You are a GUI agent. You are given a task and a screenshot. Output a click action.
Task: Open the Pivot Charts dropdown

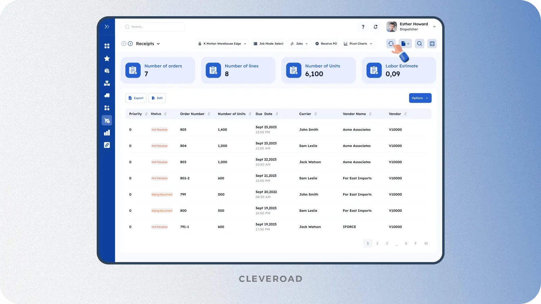pos(358,44)
